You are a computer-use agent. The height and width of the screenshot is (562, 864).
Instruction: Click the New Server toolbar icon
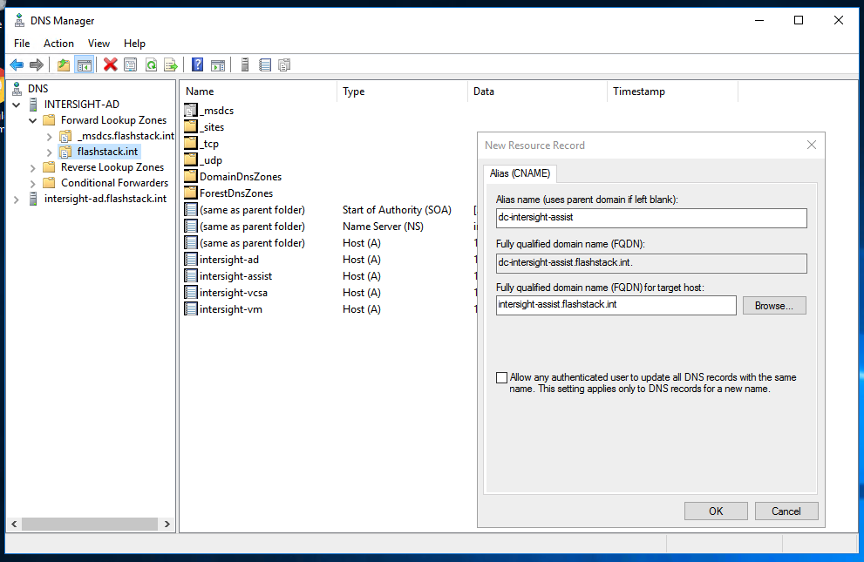[x=245, y=64]
